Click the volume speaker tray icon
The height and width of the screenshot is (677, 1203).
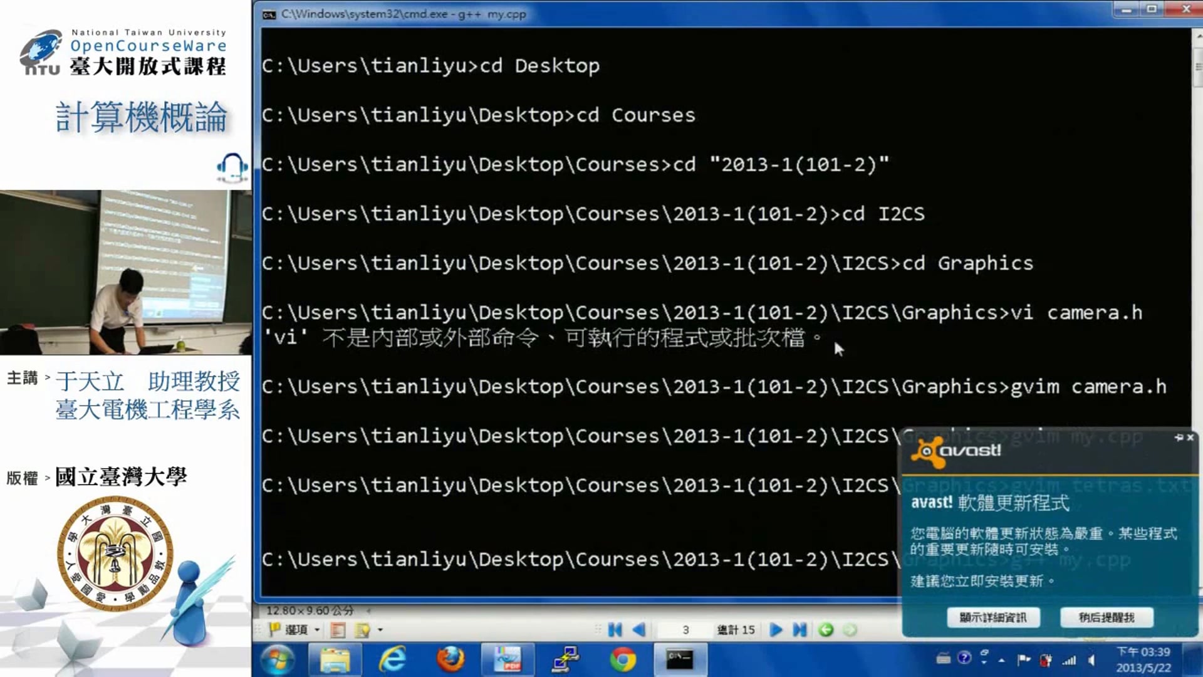[1091, 659]
